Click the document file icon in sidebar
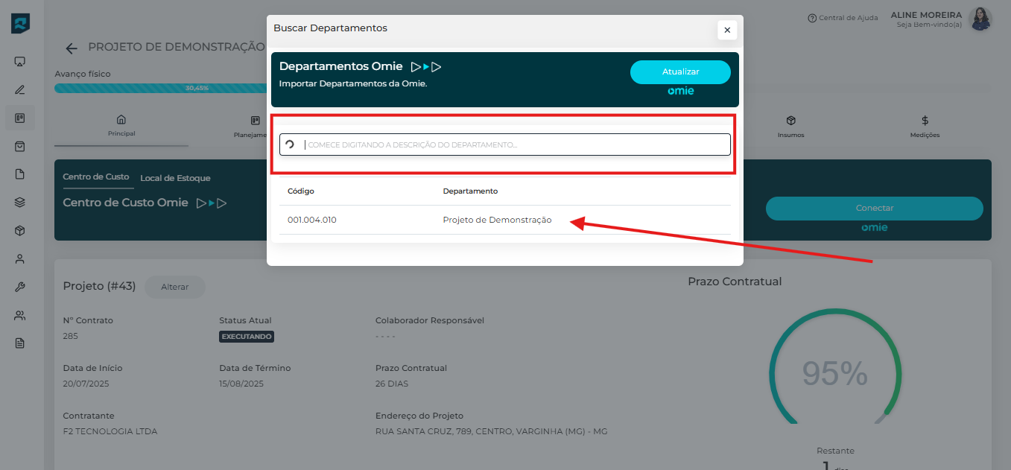 pyautogui.click(x=20, y=174)
